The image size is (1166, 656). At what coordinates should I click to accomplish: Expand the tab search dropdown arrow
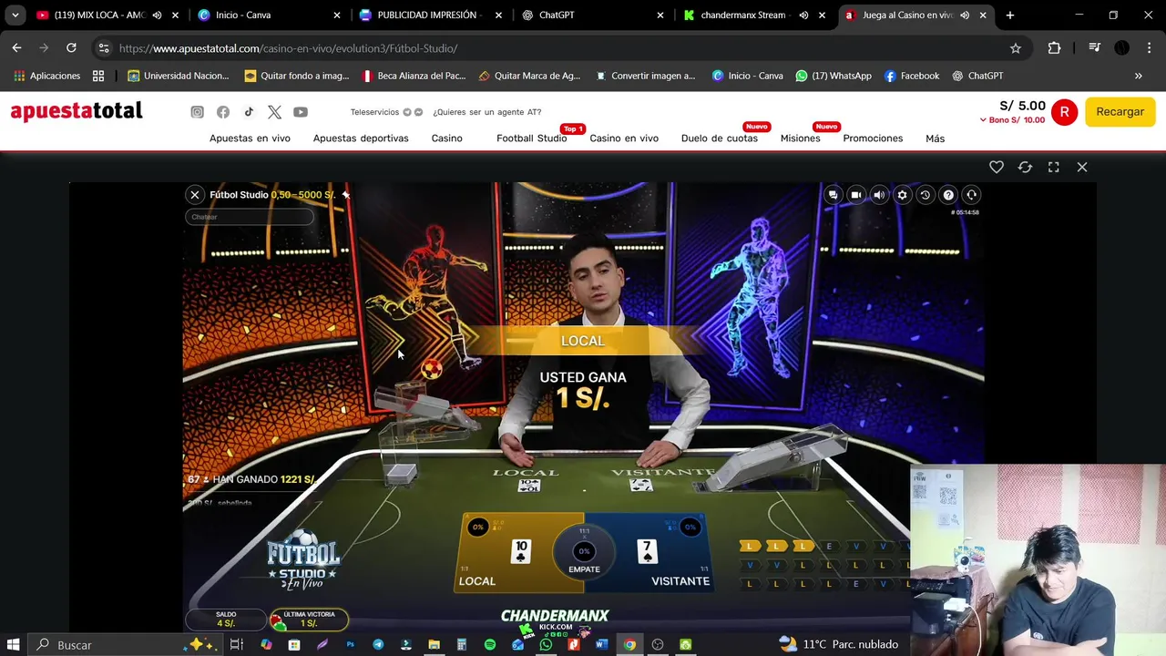pyautogui.click(x=15, y=15)
